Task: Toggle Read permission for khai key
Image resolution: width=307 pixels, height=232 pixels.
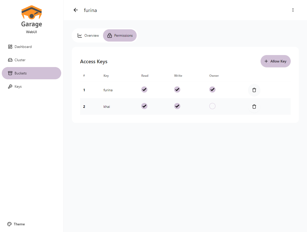Action: (144, 106)
